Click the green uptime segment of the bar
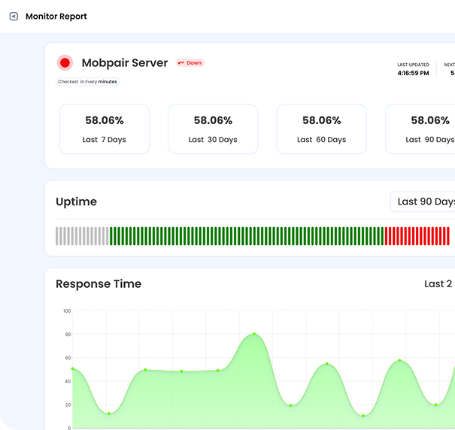The height and width of the screenshot is (430, 455). coord(247,236)
